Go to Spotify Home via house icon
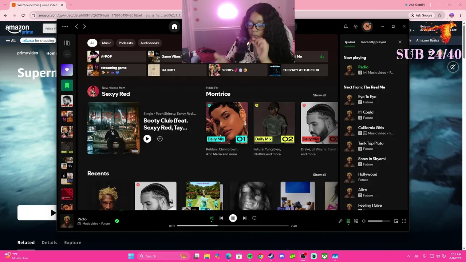 [174, 26]
